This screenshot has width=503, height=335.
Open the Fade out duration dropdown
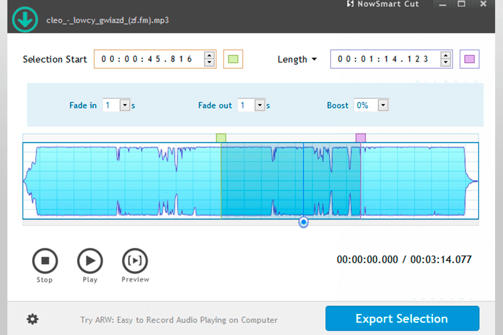[259, 105]
